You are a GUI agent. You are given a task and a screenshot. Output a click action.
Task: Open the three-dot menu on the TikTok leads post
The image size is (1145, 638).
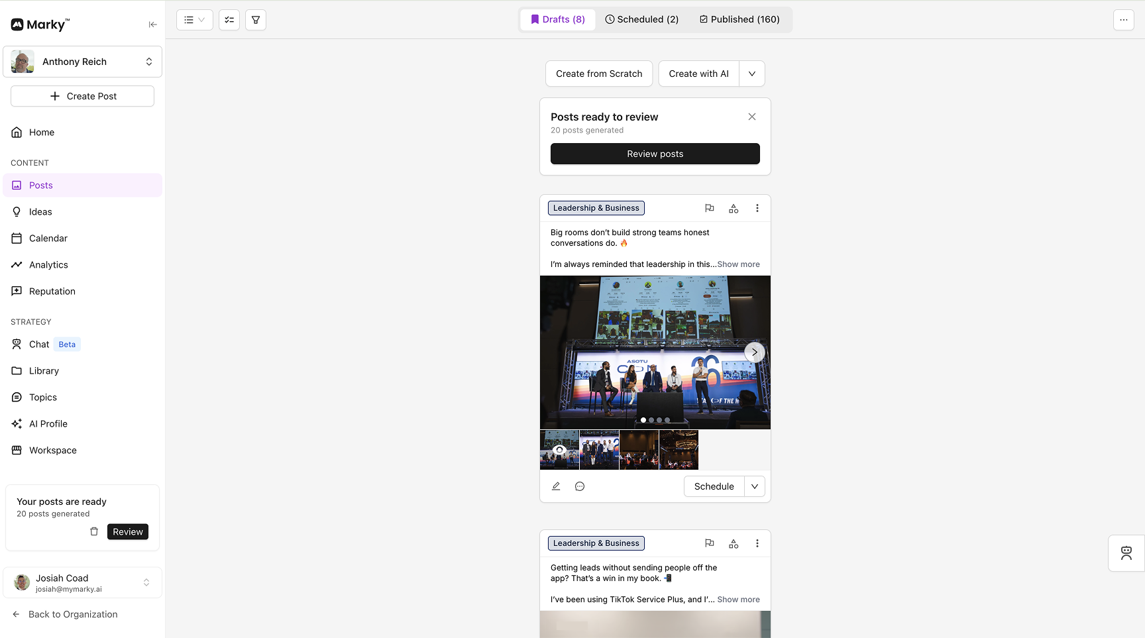757,543
